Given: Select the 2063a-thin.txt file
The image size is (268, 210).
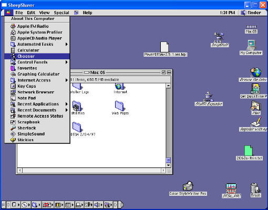Looking at the screenshot, I should point(249,153).
